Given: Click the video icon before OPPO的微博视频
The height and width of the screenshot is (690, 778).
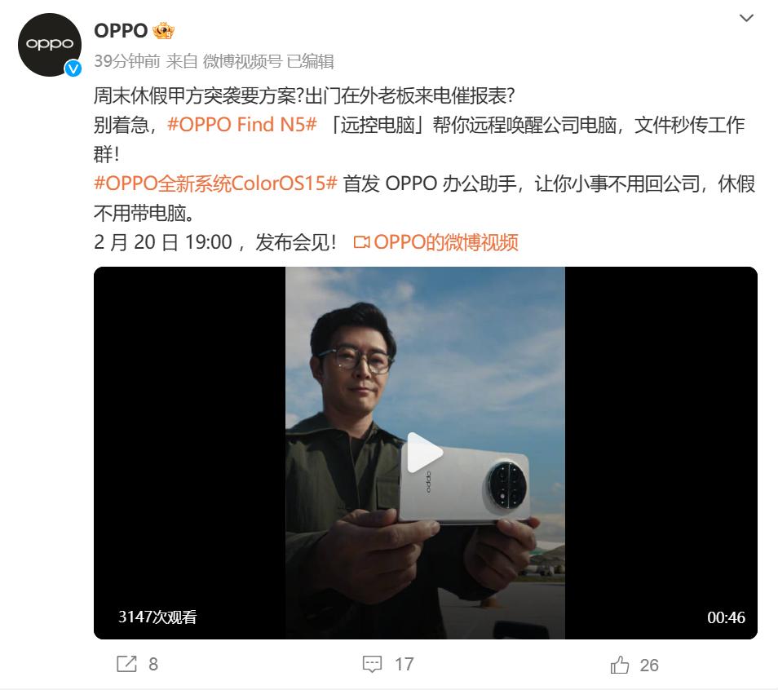Looking at the screenshot, I should tap(361, 243).
